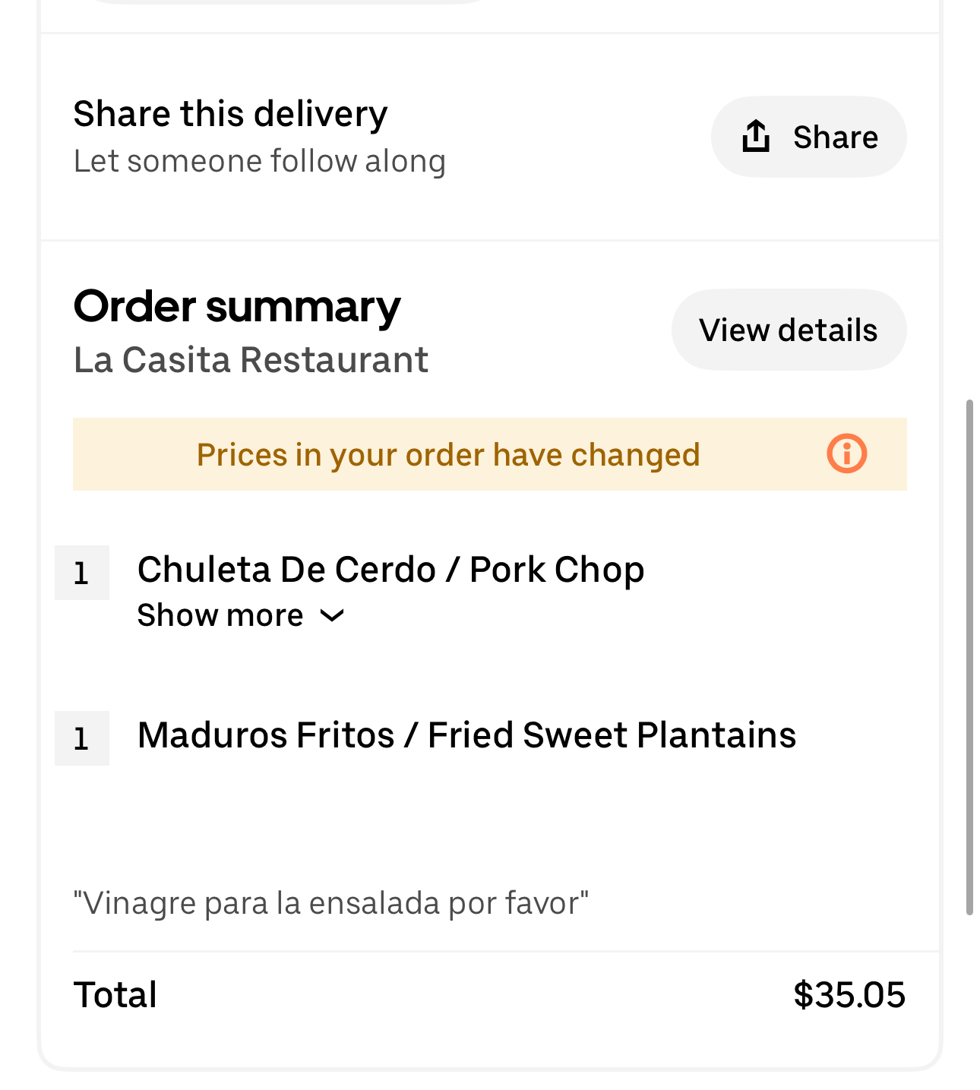
Task: Click the share arrow icon
Action: (x=756, y=137)
